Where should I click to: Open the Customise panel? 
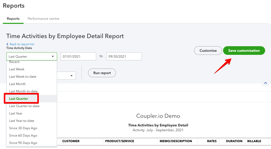[x=208, y=50]
